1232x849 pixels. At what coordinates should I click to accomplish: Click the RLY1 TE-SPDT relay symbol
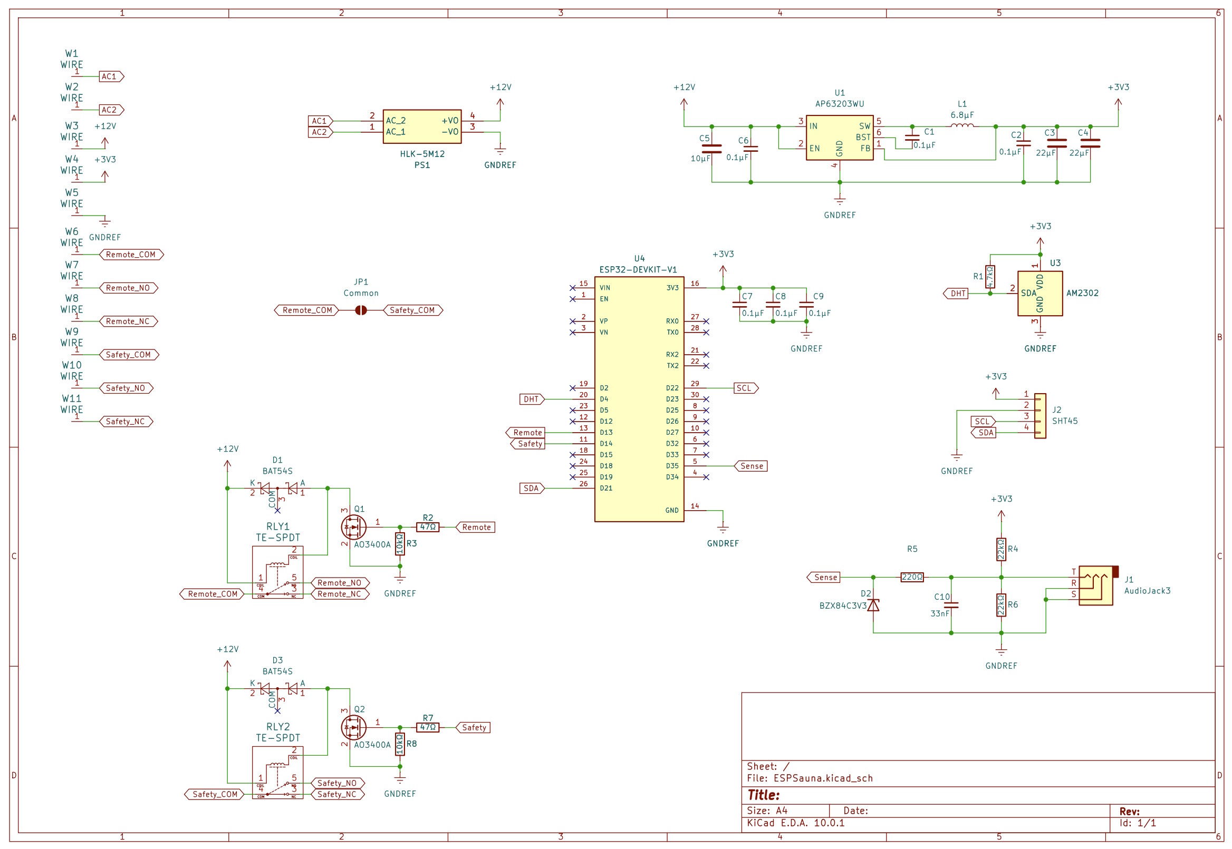277,572
